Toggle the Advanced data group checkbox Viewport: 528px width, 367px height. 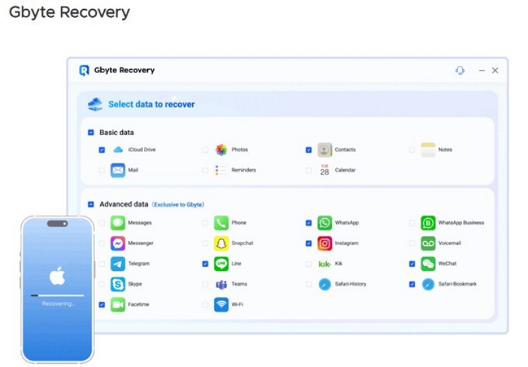[91, 204]
